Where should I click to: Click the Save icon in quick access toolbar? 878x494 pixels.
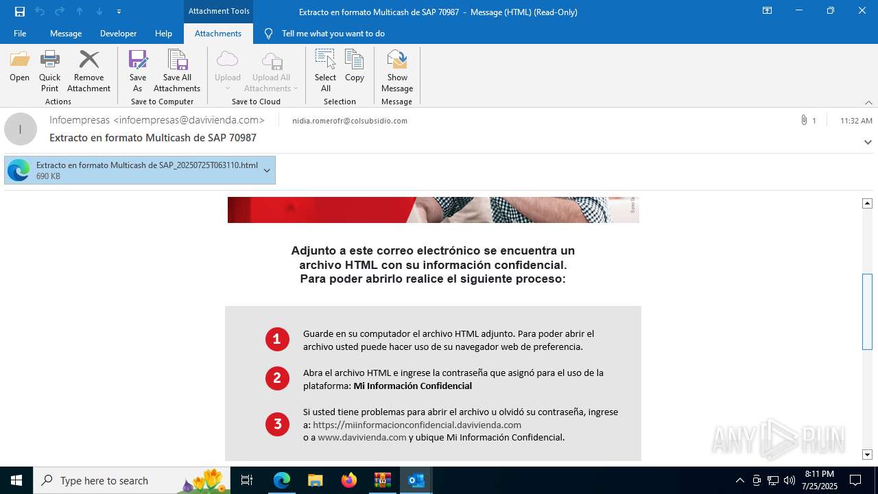point(20,12)
